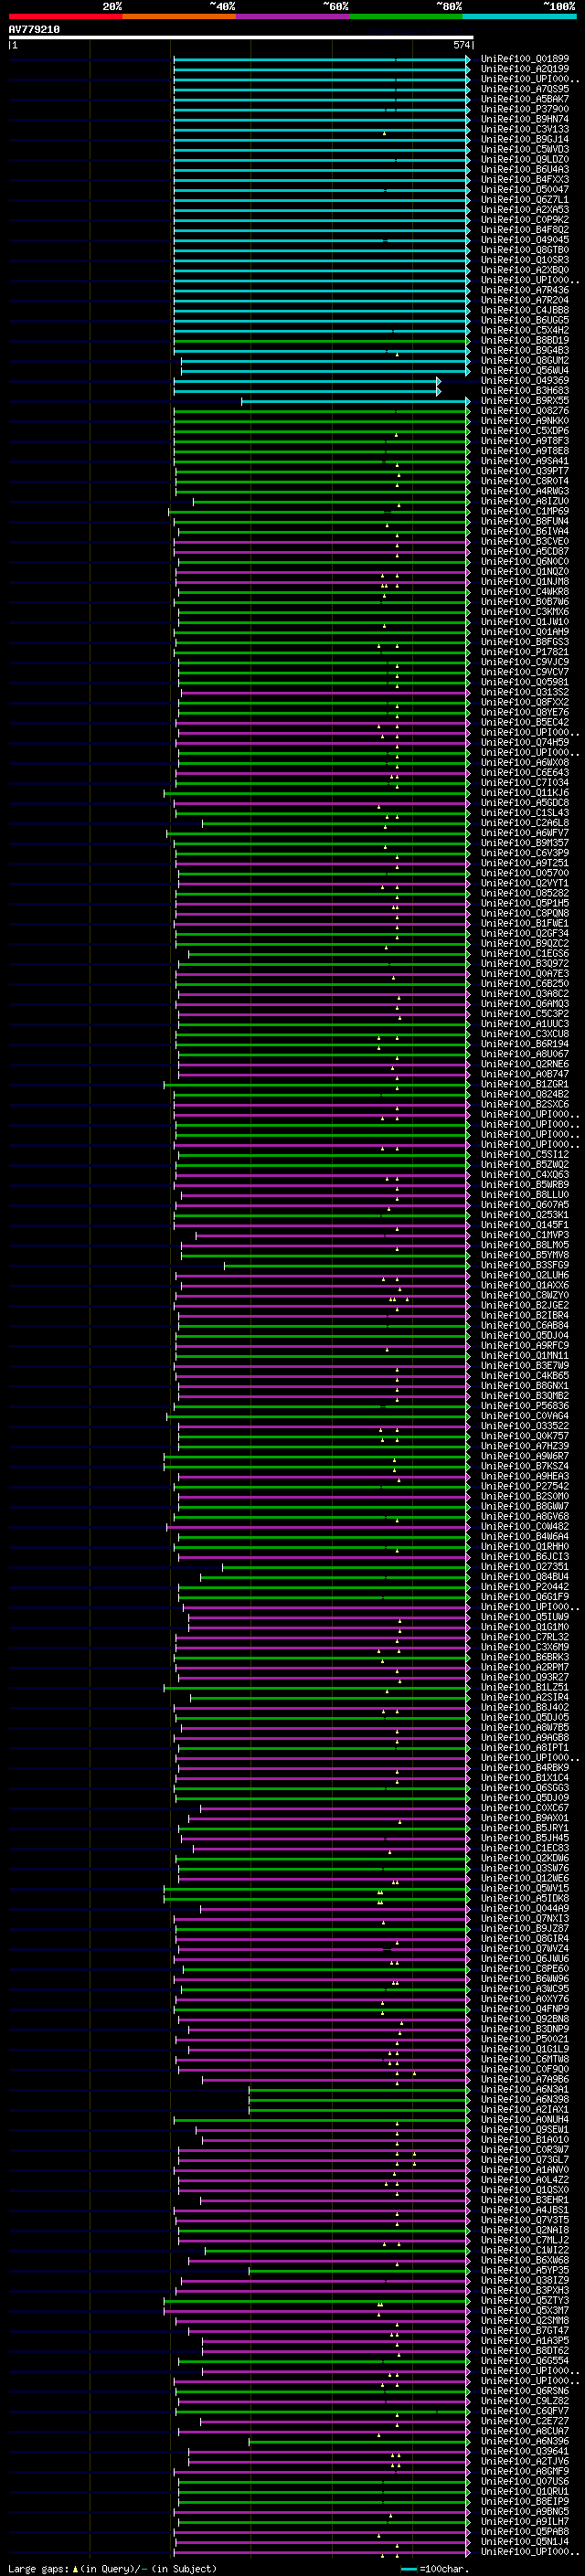Viewport: 585px width, 2576px height.
Task: Select hit label UniRef100_Q74H59
Action: pos(525,742)
